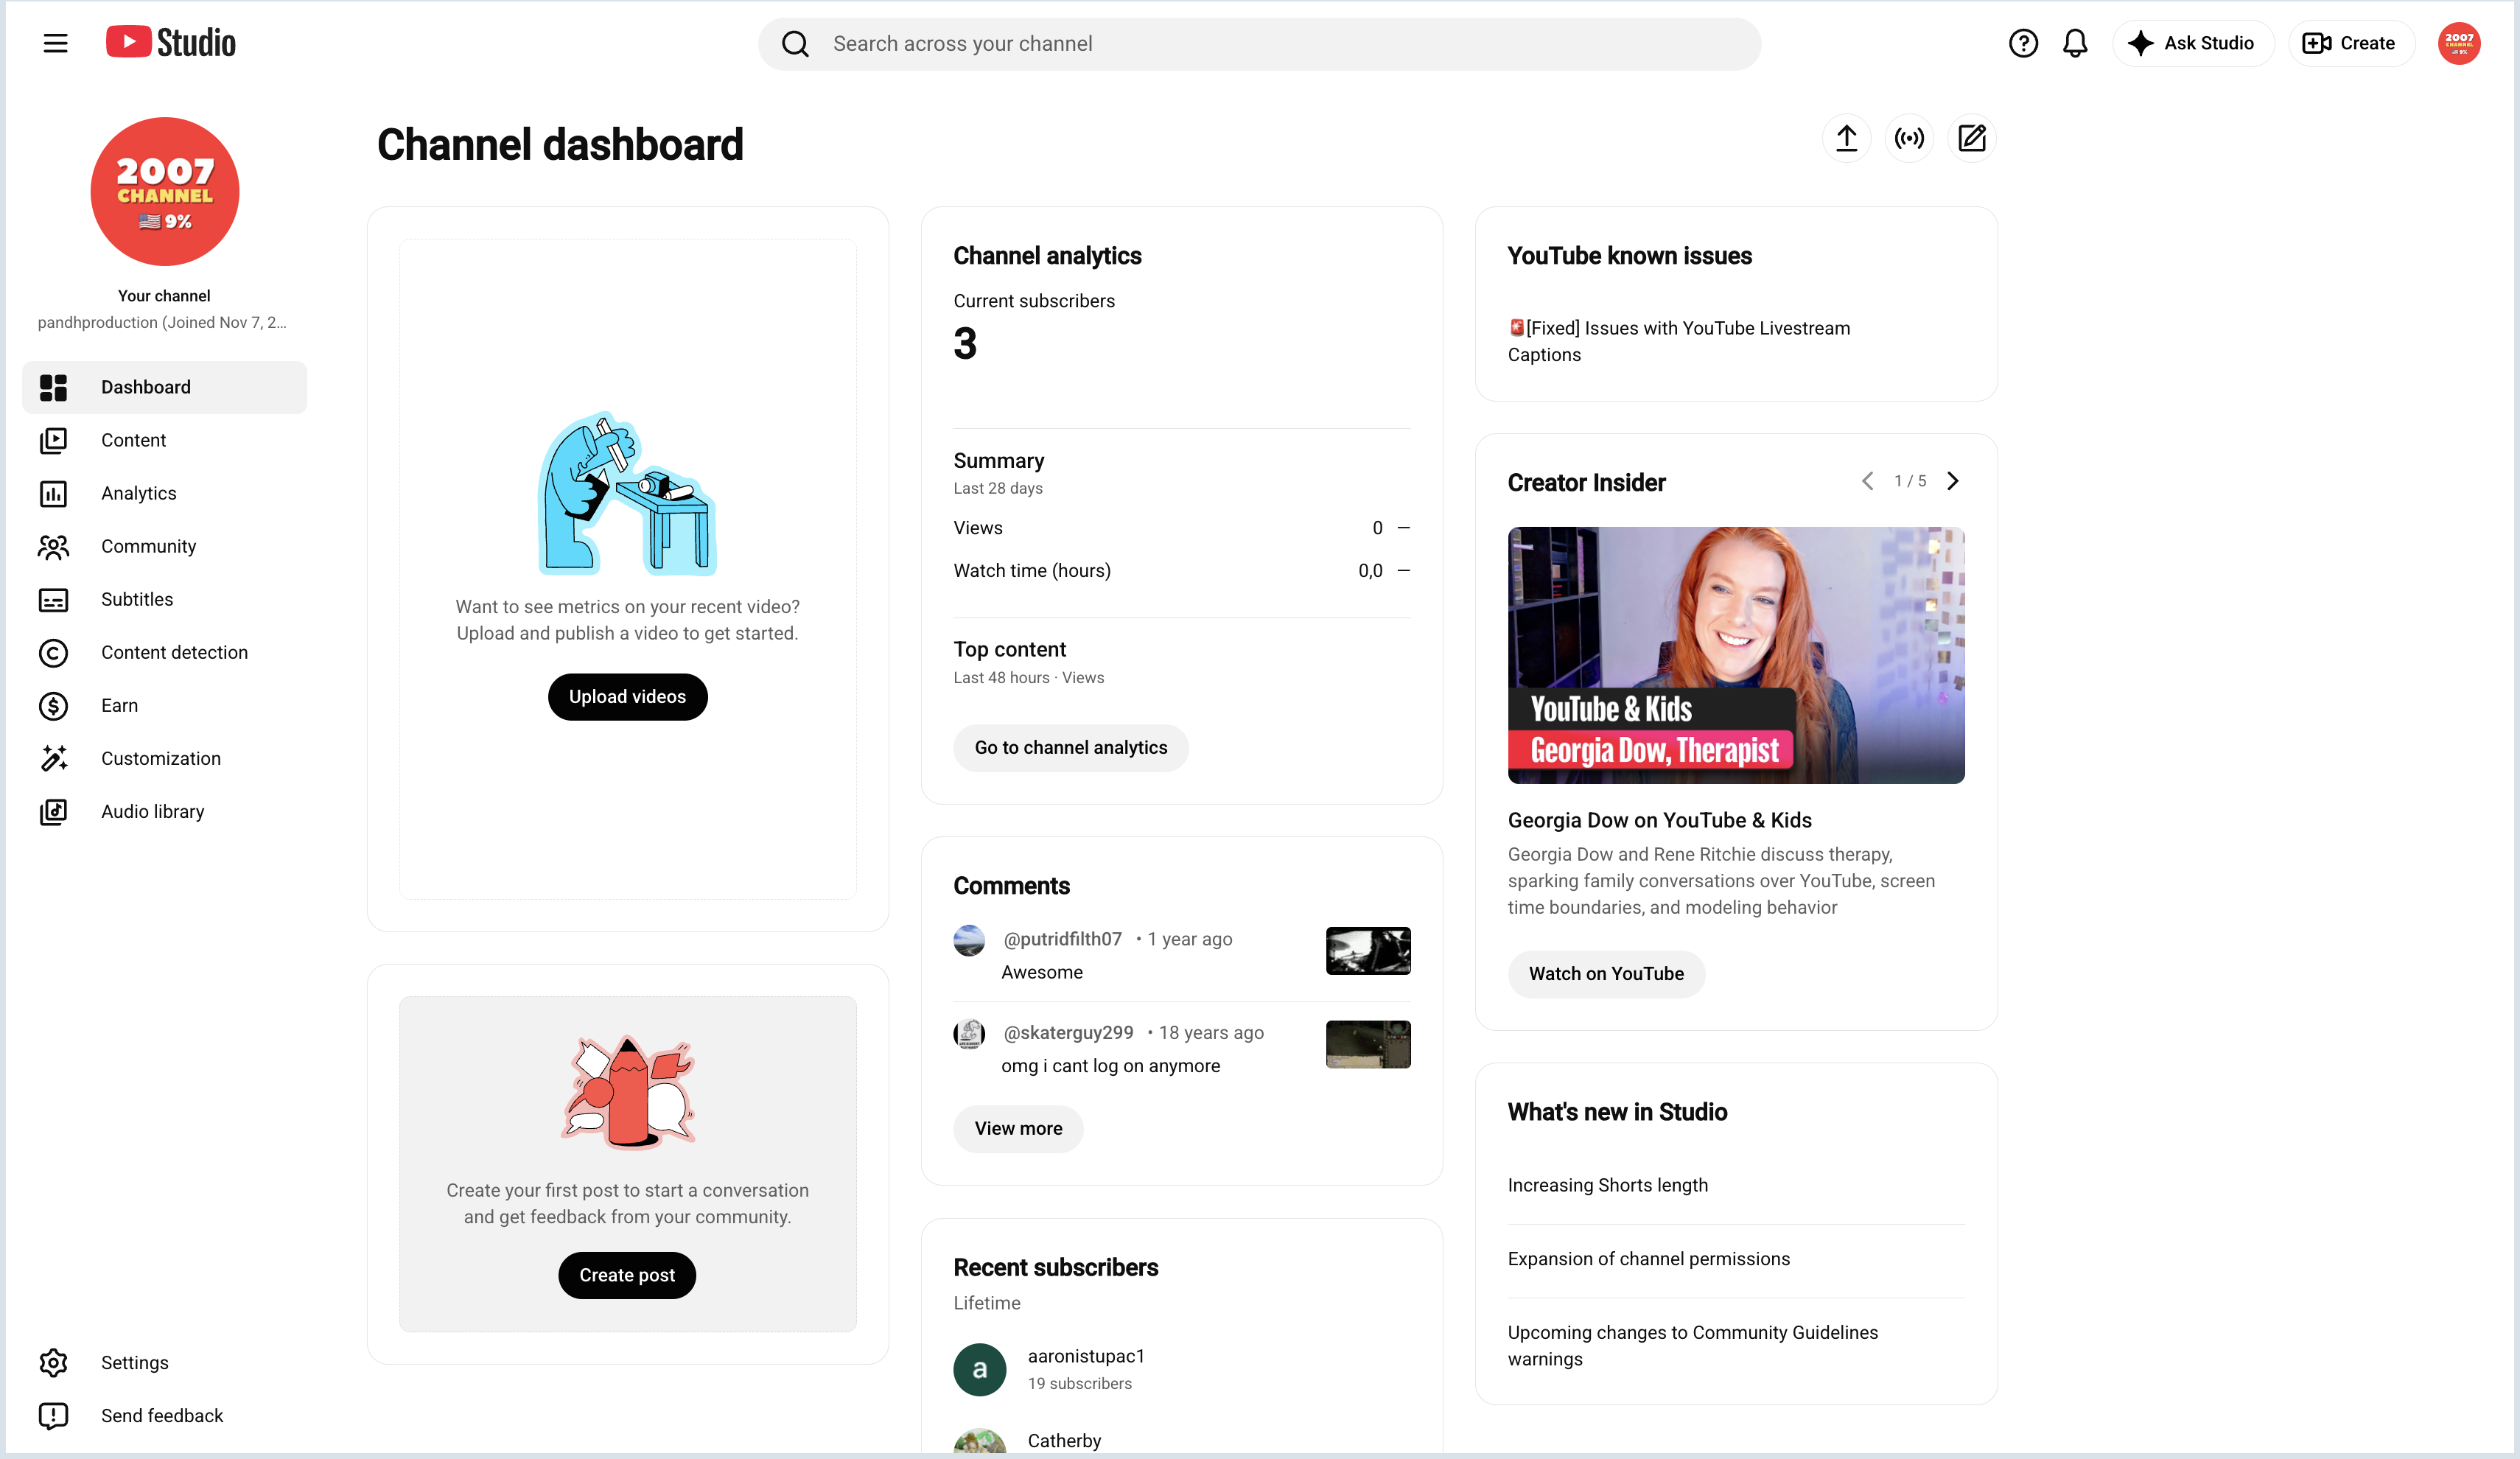
Task: Click the @skaterguy299 username
Action: tap(1068, 1032)
